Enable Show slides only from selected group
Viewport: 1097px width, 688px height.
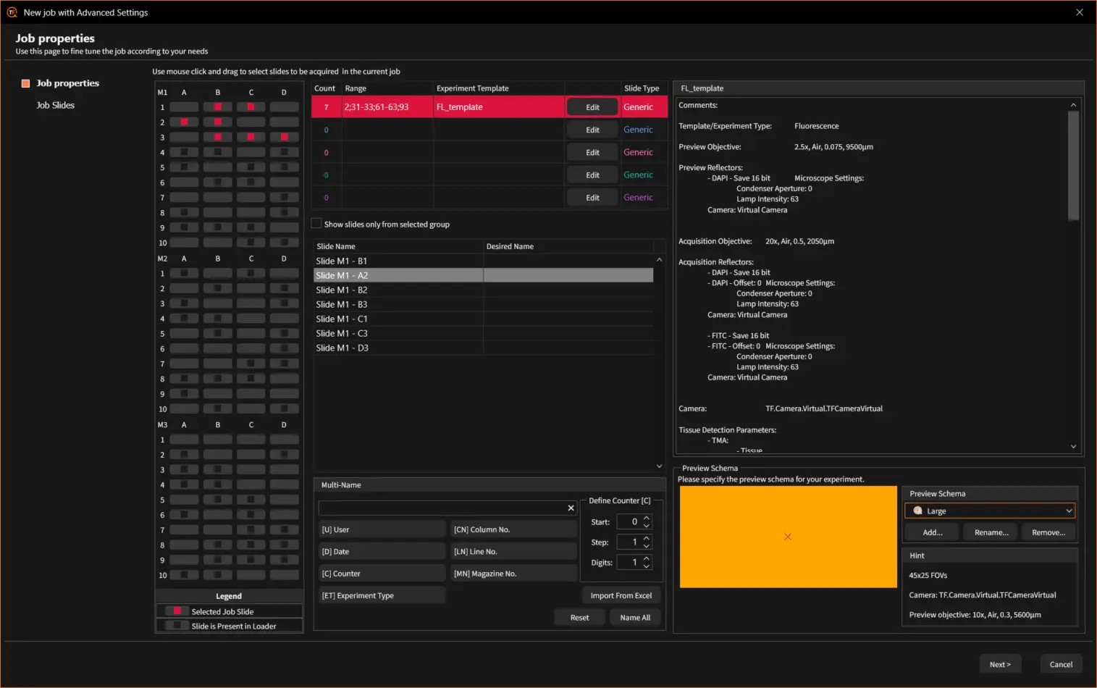pyautogui.click(x=317, y=224)
